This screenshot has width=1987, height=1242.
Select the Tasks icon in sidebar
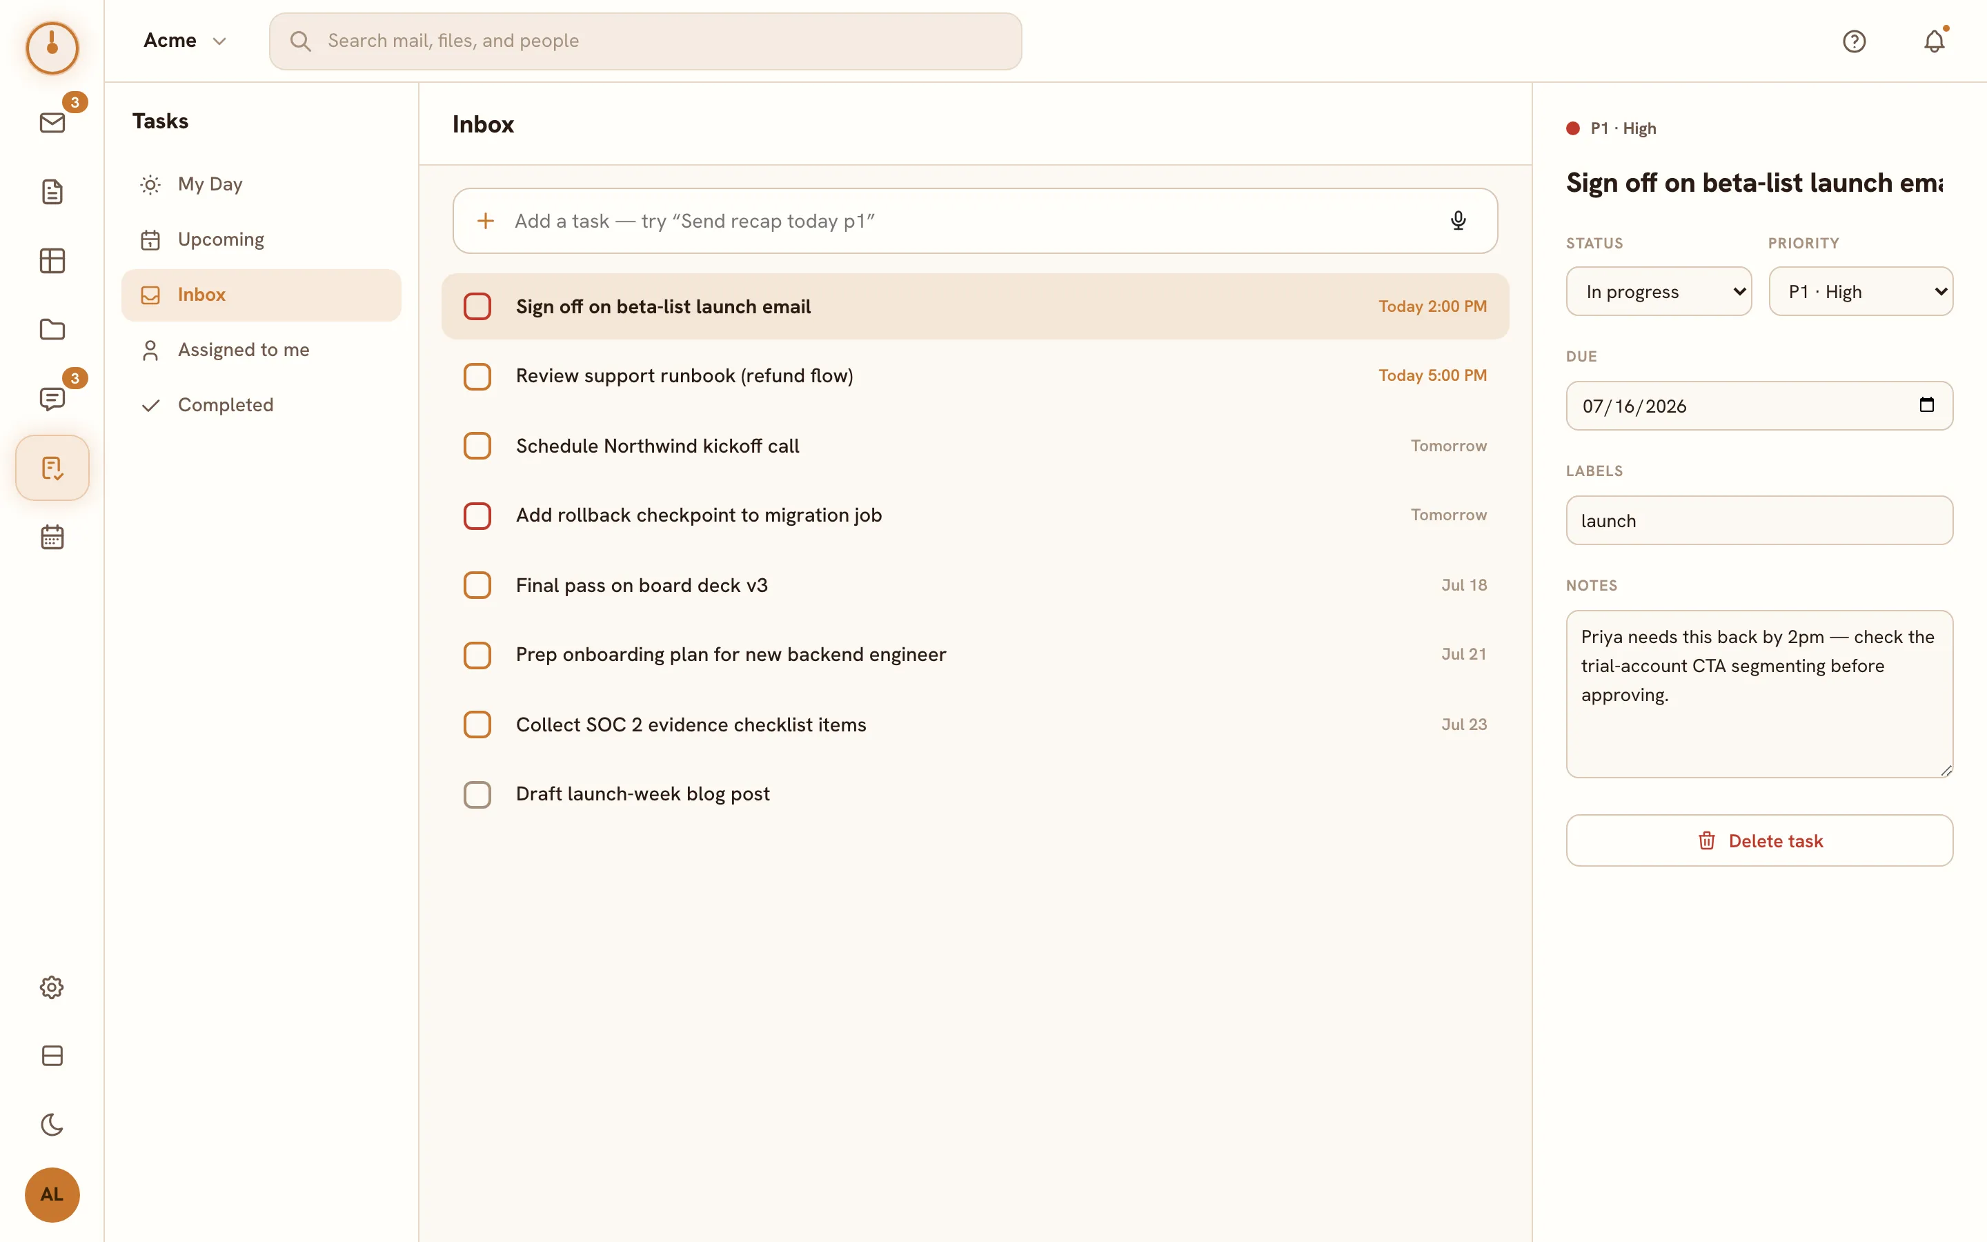pyautogui.click(x=52, y=469)
